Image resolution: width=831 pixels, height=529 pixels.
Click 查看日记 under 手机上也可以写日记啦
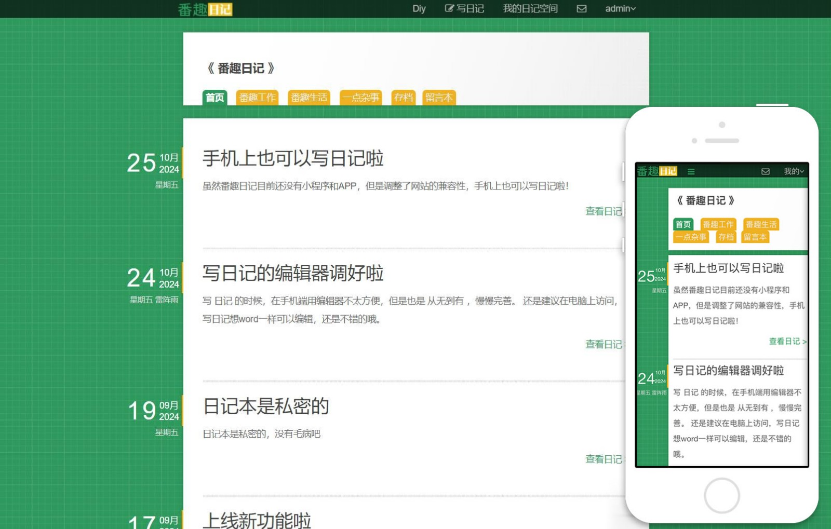605,211
